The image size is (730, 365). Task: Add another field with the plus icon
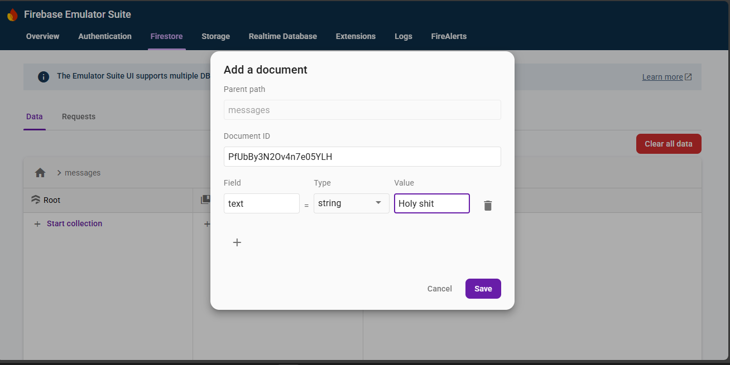[x=237, y=242]
